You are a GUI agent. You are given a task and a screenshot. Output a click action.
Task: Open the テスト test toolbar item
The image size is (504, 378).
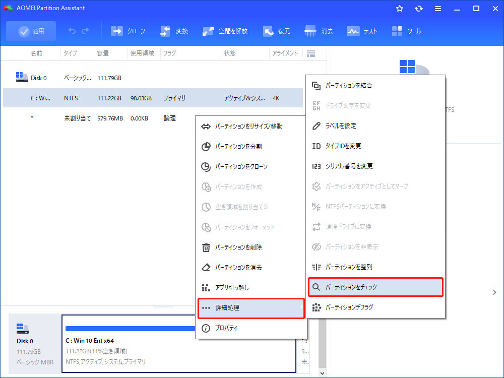(362, 31)
